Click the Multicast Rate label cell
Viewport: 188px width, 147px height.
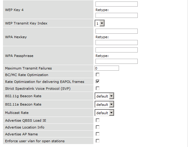click(x=48, y=113)
